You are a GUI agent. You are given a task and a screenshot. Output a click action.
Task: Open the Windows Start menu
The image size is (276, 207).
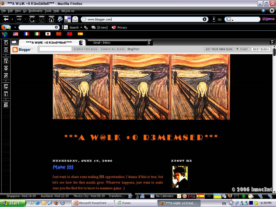point(13,203)
